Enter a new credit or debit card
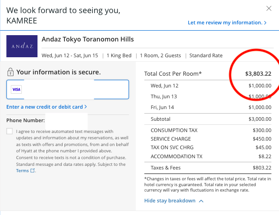Image resolution: width=279 pixels, height=215 pixels. (x=46, y=107)
